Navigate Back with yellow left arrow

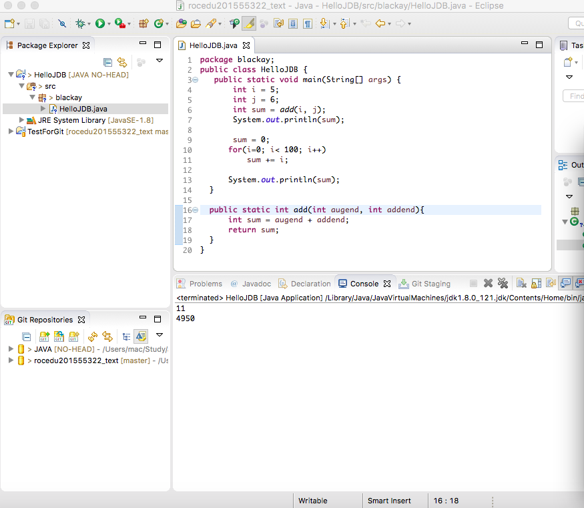[x=380, y=23]
